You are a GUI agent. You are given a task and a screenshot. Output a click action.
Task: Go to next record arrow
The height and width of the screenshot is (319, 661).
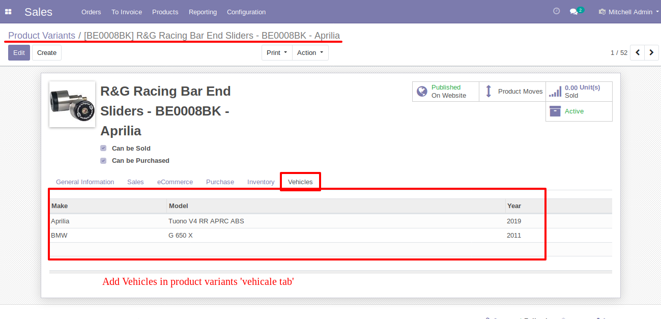point(651,52)
